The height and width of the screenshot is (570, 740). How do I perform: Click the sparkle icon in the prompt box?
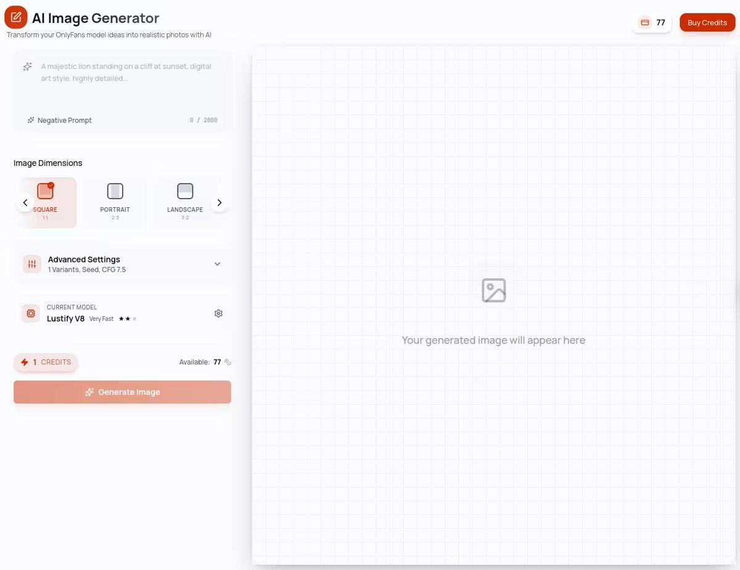[x=27, y=67]
